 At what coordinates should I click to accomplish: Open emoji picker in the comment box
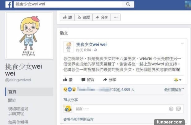(171, 109)
